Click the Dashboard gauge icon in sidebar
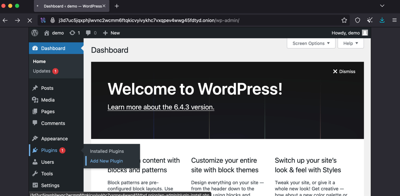This screenshot has height=196, width=400. (x=35, y=48)
